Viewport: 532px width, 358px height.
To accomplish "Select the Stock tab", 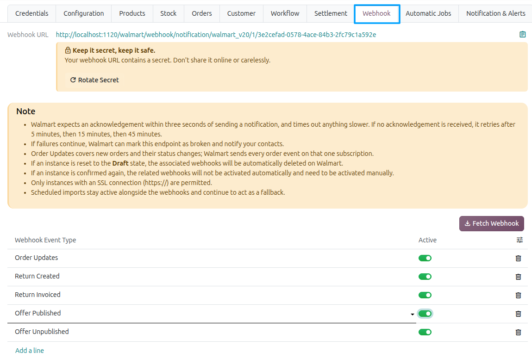I will (168, 13).
